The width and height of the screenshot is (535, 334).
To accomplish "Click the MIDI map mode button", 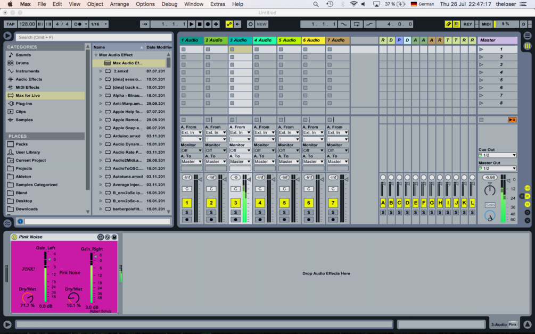I will coord(486,24).
